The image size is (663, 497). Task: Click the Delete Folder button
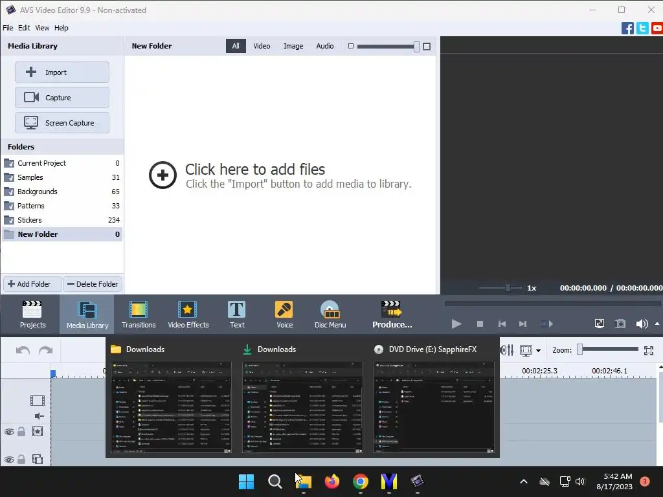[x=93, y=284]
